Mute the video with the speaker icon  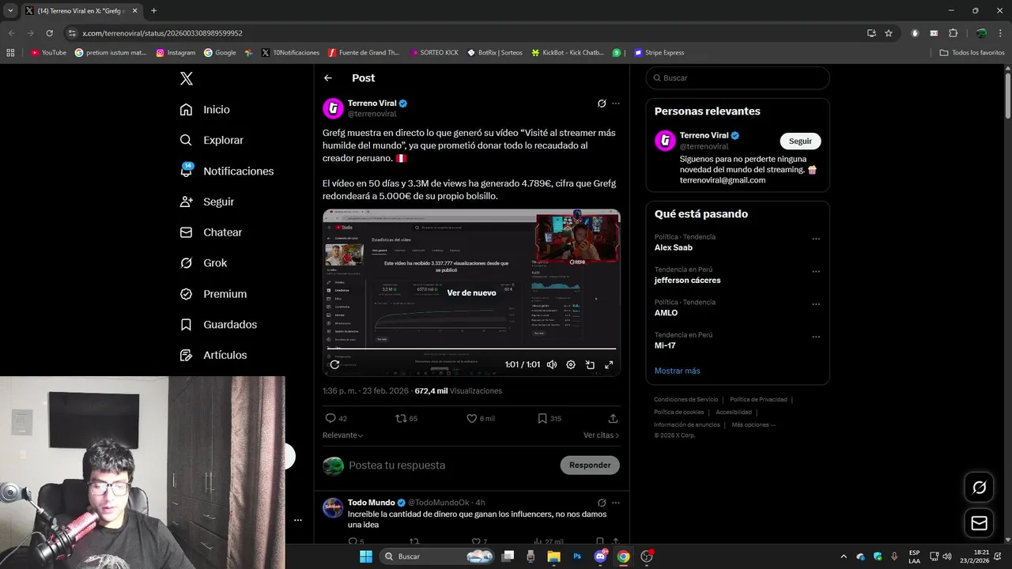[x=551, y=364]
